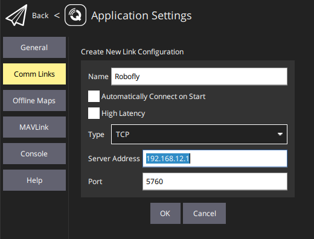Click the Port label text
Image resolution: width=314 pixels, height=239 pixels.
click(x=95, y=182)
